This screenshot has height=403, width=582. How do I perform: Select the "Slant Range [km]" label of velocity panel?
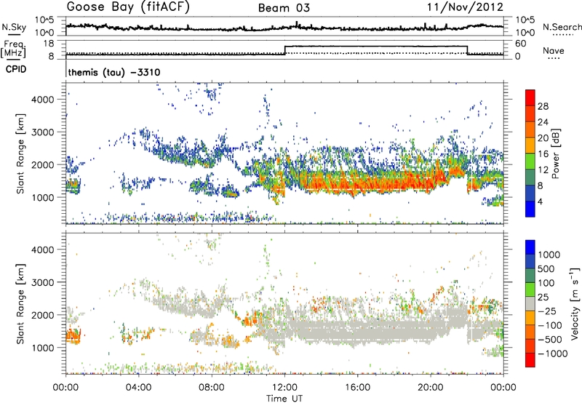click(x=20, y=304)
